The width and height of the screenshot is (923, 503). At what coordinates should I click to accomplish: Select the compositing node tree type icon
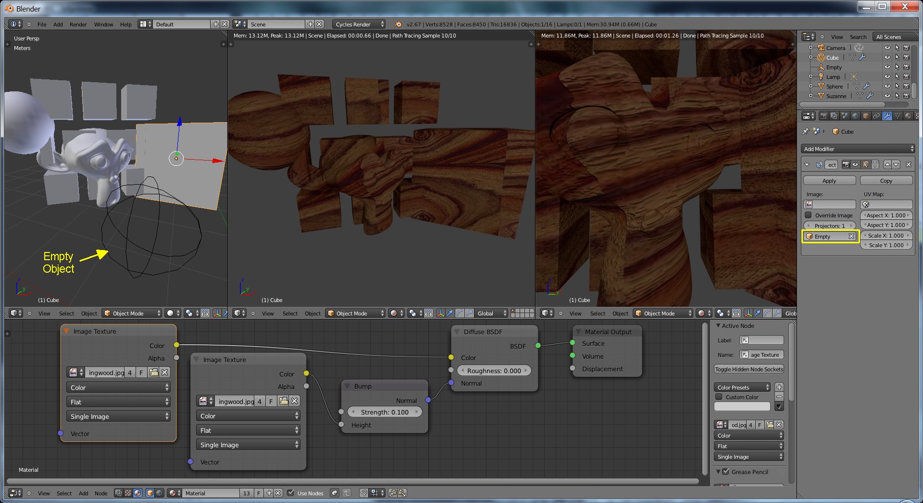tap(118, 493)
